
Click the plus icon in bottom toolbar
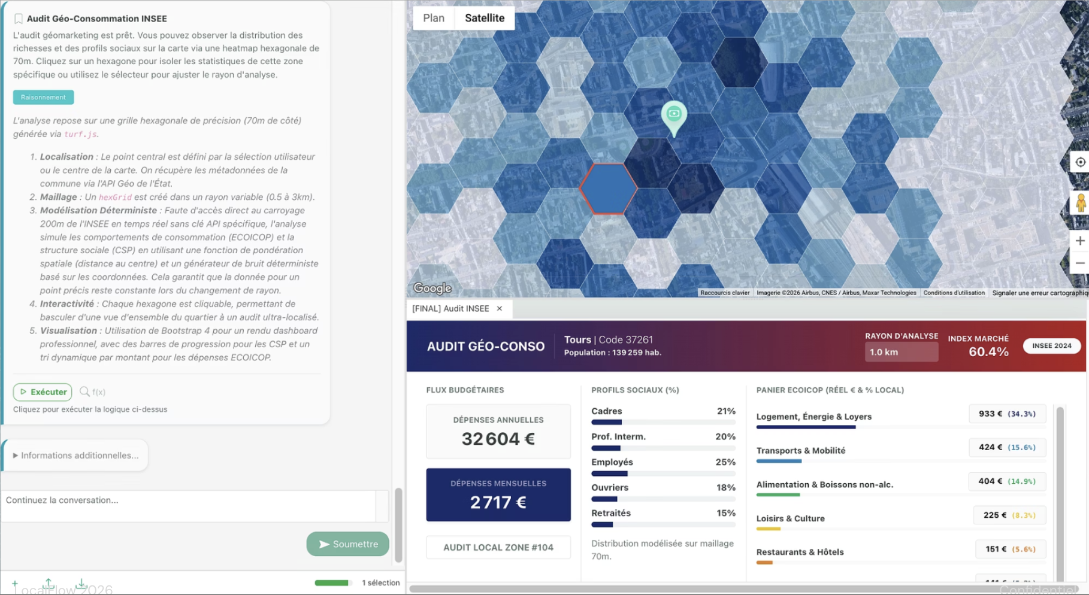[15, 583]
